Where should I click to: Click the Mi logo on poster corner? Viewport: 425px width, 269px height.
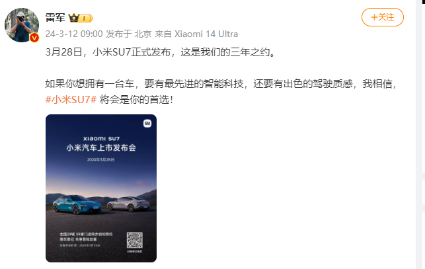147,124
